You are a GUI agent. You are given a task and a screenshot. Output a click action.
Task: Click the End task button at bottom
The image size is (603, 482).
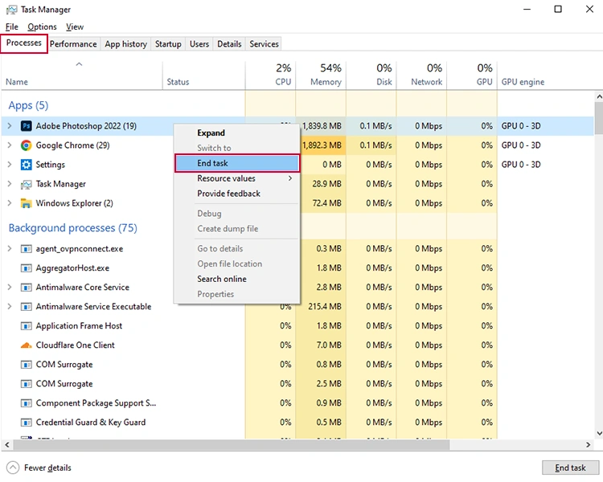(570, 468)
